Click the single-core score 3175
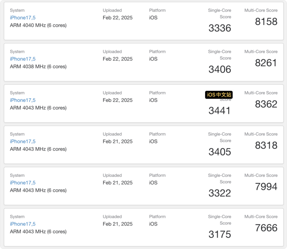The width and height of the screenshot is (287, 249). click(220, 234)
